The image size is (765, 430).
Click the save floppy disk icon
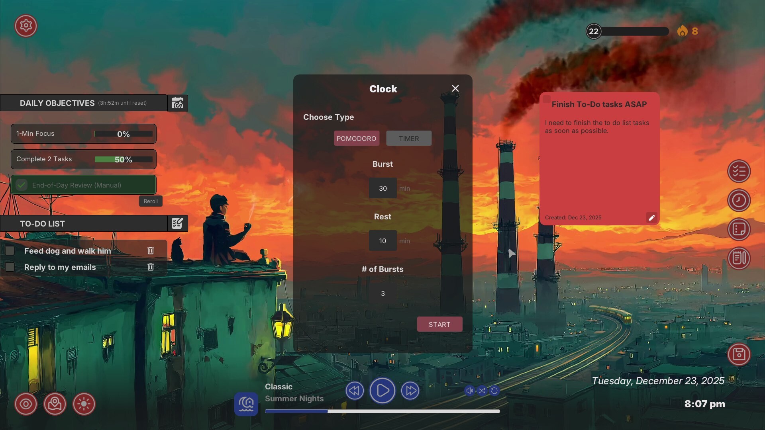point(739,354)
